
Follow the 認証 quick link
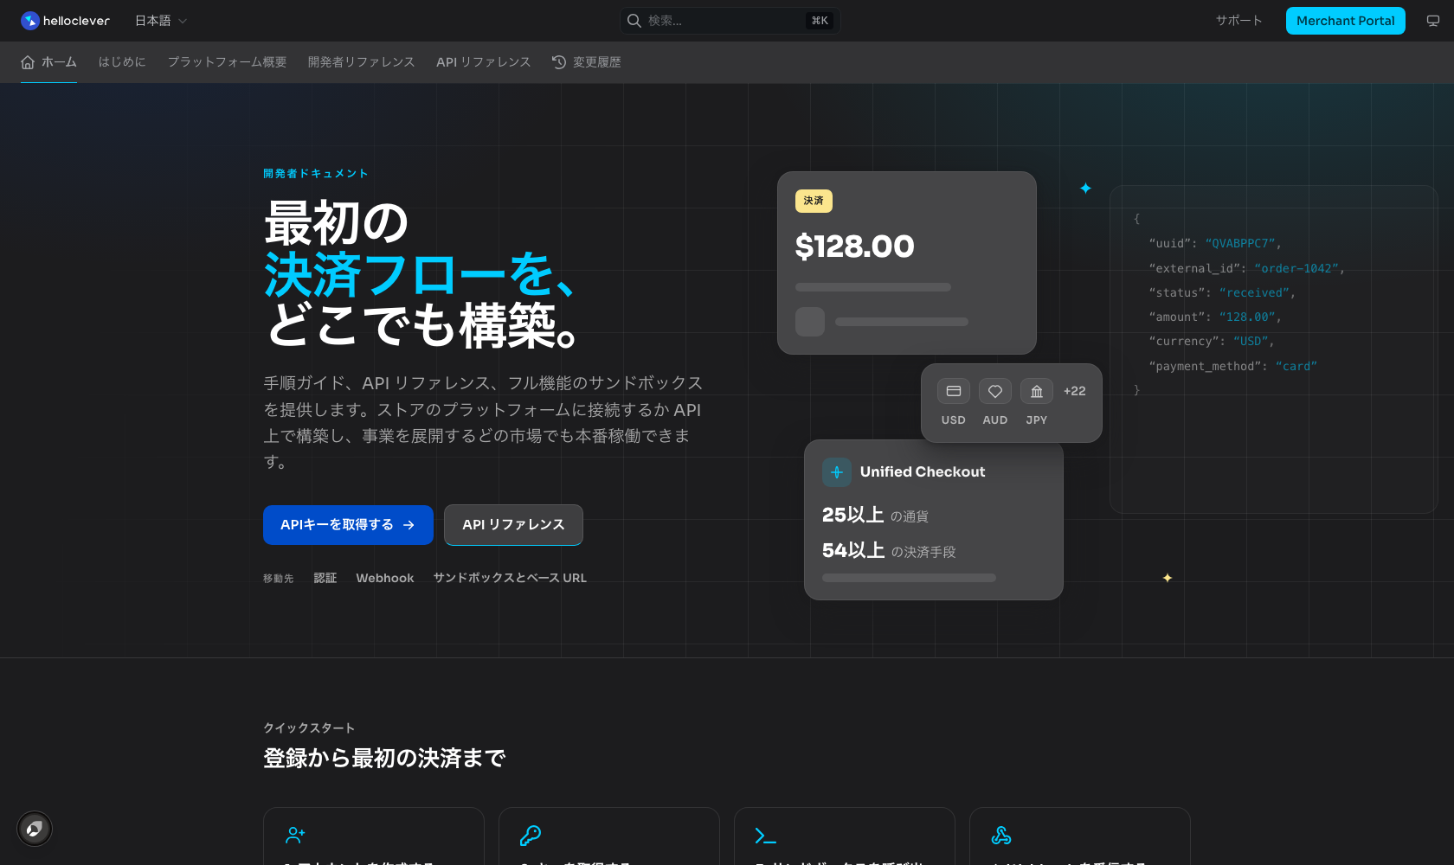tap(325, 578)
